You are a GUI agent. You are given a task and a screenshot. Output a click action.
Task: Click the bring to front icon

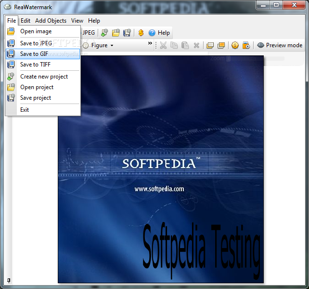click(210, 45)
